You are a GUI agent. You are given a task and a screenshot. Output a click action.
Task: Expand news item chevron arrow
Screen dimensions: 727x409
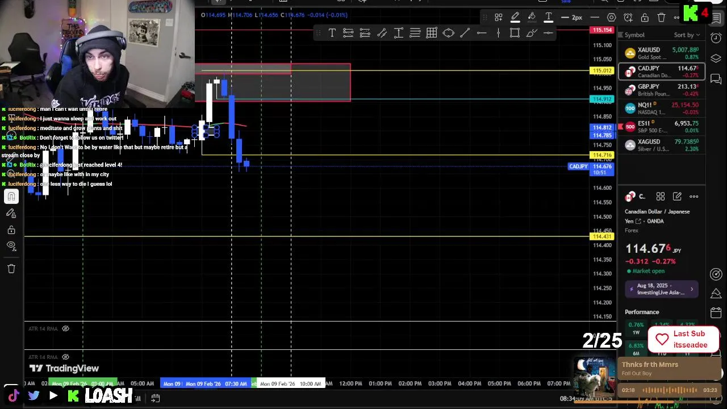692,289
